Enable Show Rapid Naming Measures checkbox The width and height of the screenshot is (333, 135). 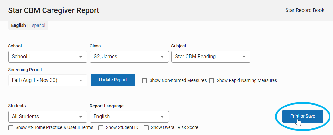212,81
